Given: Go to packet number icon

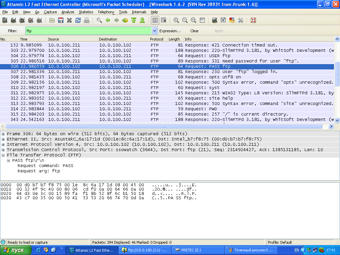Looking at the screenshot, I should [x=125, y=20].
